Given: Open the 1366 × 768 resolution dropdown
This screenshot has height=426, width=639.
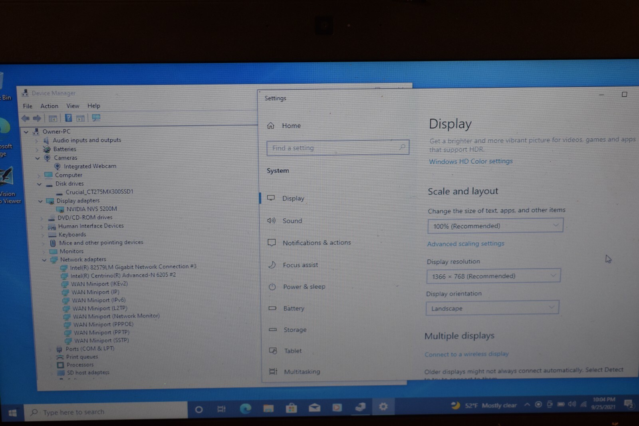Looking at the screenshot, I should (x=494, y=275).
